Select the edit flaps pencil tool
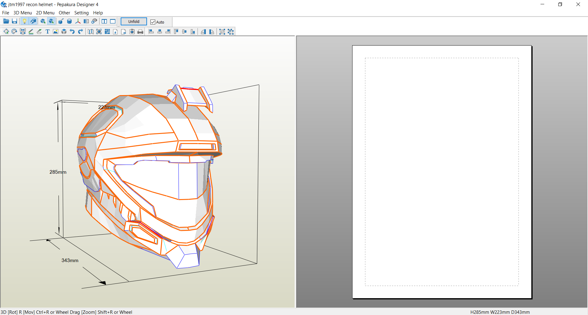This screenshot has width=588, height=315. click(31, 31)
